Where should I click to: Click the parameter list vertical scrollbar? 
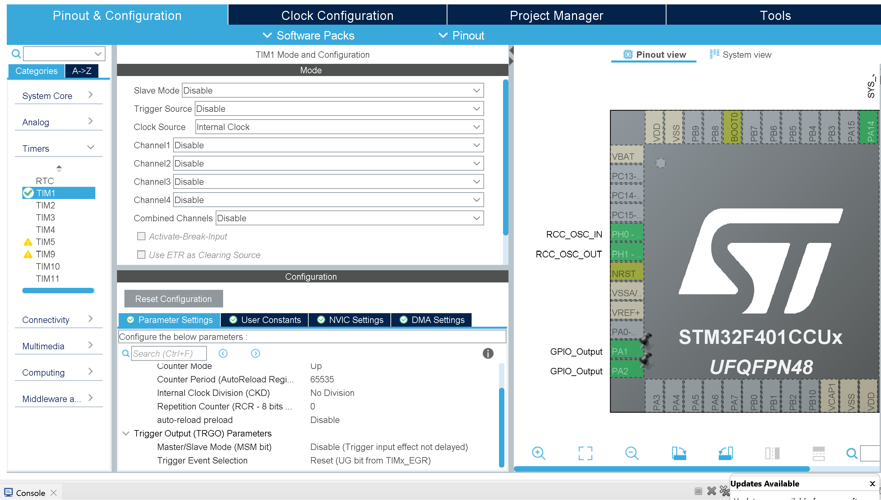pos(501,427)
